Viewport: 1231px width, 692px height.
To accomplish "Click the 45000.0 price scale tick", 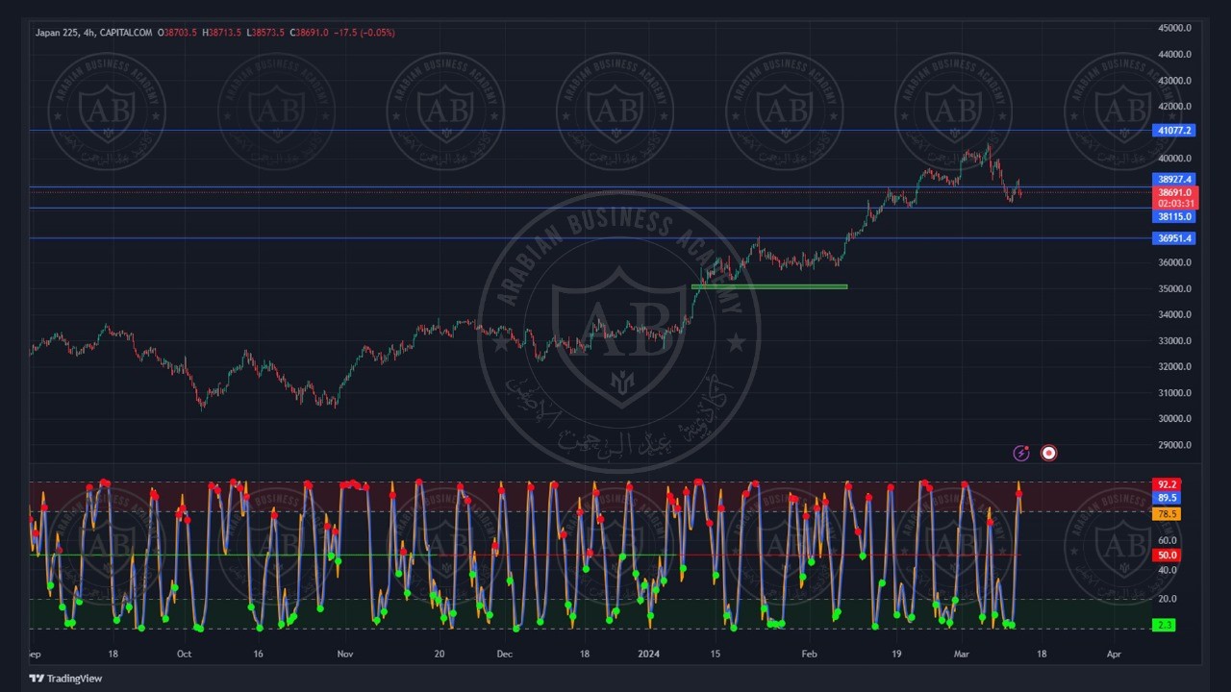I will (1174, 28).
